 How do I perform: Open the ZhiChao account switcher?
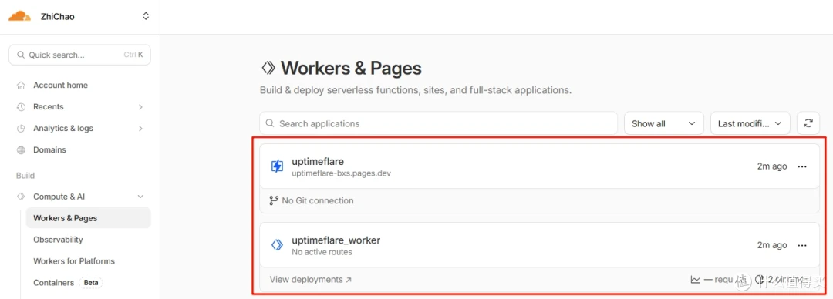[x=146, y=16]
